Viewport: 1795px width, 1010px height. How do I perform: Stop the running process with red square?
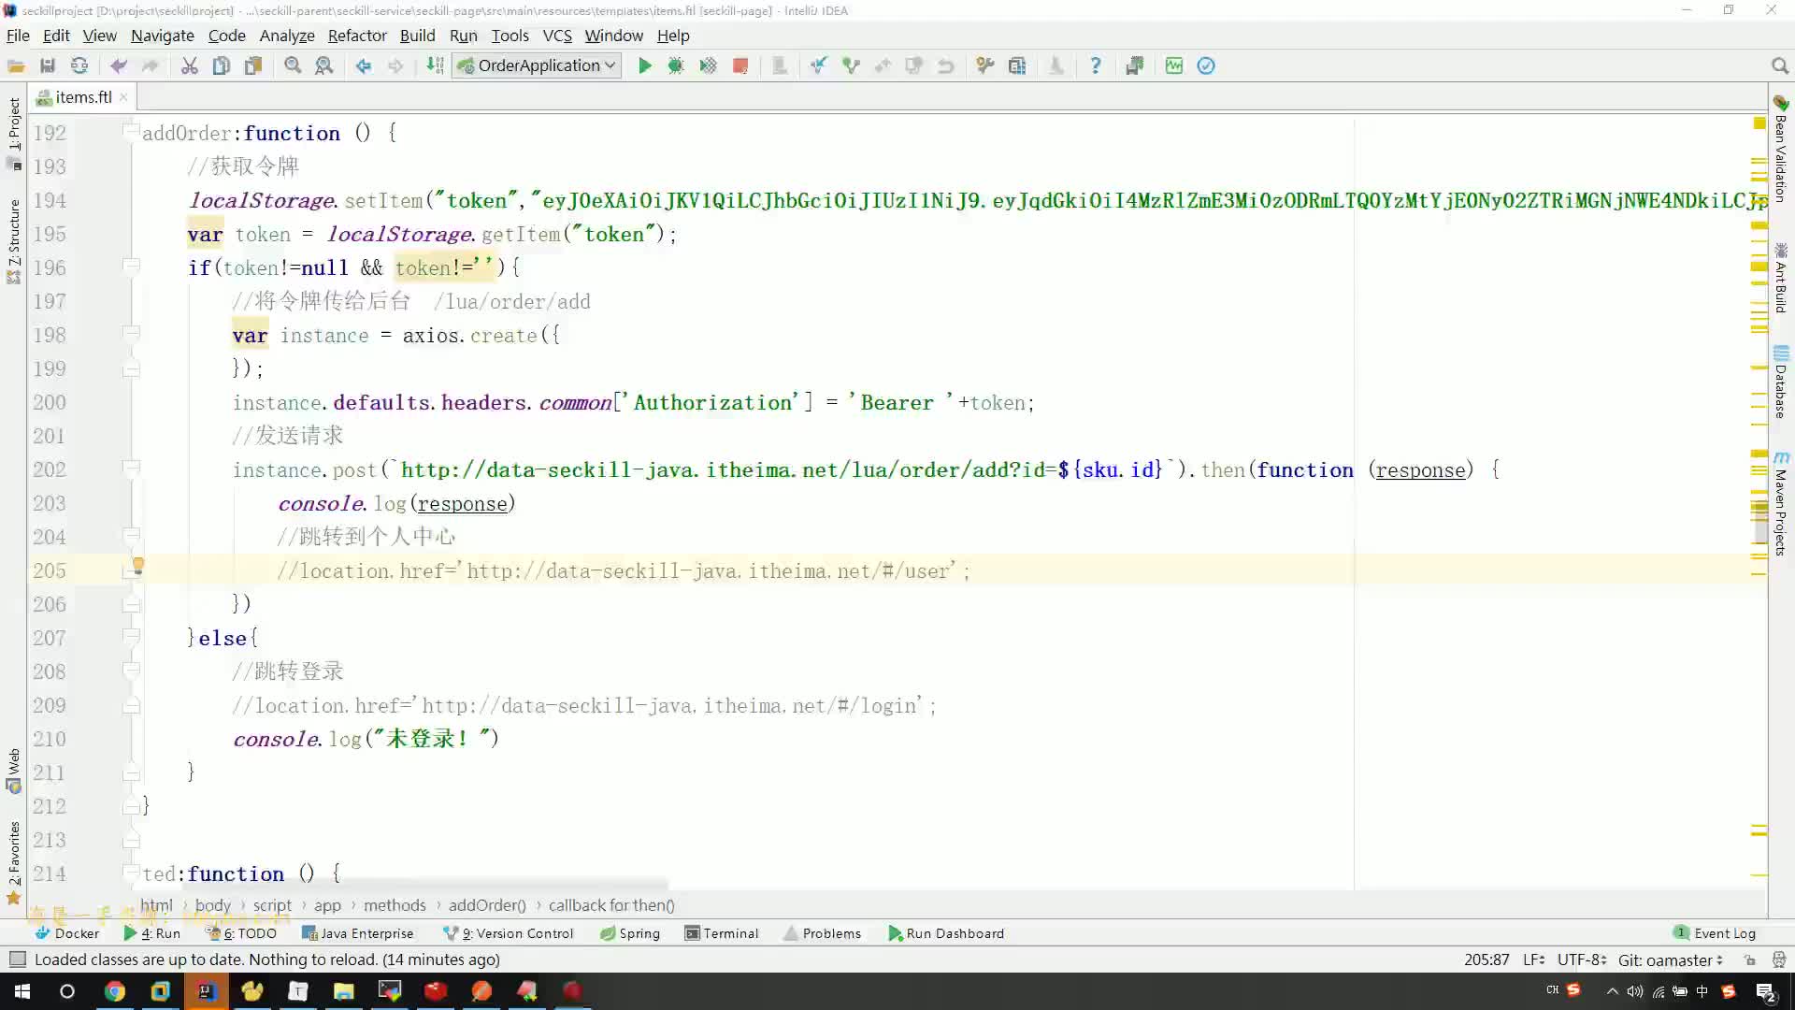click(740, 65)
